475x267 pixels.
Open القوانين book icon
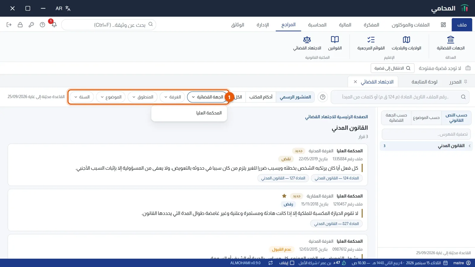pos(335,43)
